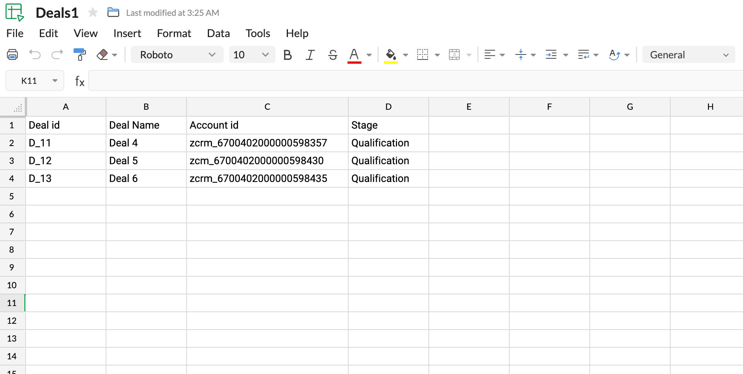This screenshot has height=374, width=743.
Task: Click into the formula bar
Action: click(416, 81)
